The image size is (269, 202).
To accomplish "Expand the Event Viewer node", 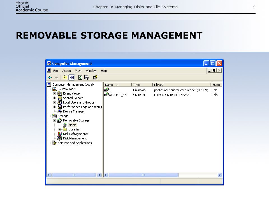I will tap(54, 94).
